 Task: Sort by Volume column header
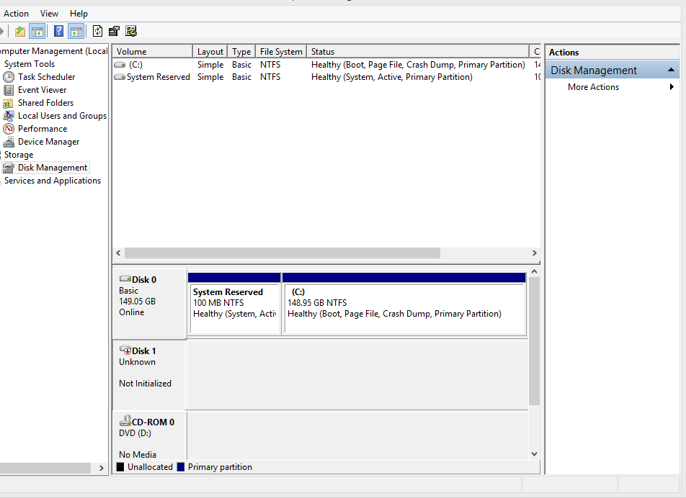tap(152, 52)
